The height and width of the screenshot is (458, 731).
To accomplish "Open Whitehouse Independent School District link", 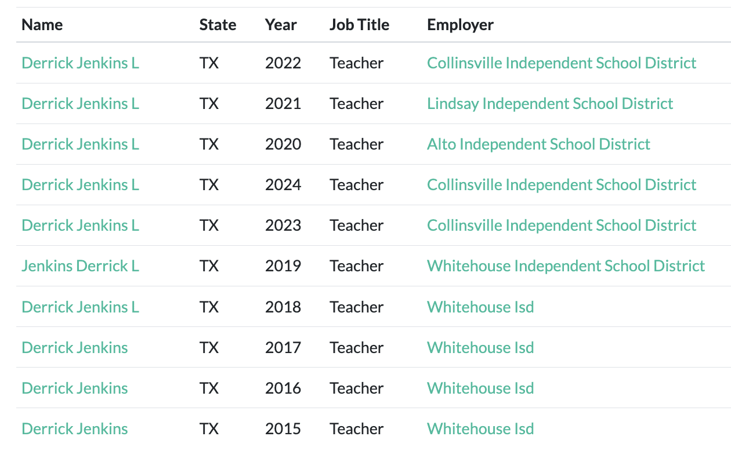I will (566, 266).
